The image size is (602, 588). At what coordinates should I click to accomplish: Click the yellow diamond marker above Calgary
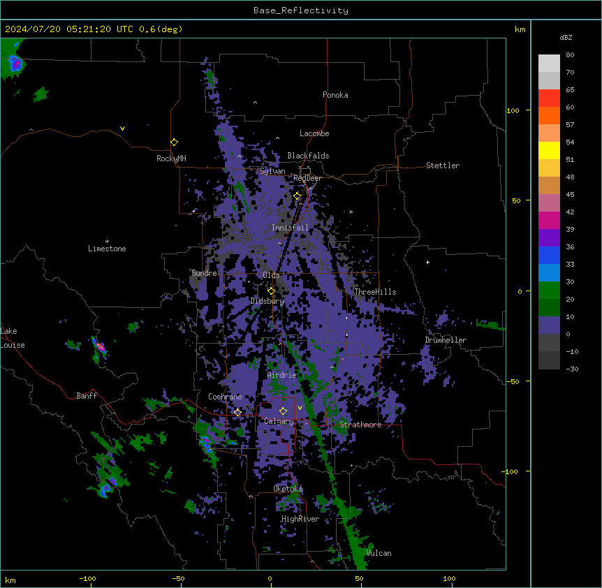[283, 411]
